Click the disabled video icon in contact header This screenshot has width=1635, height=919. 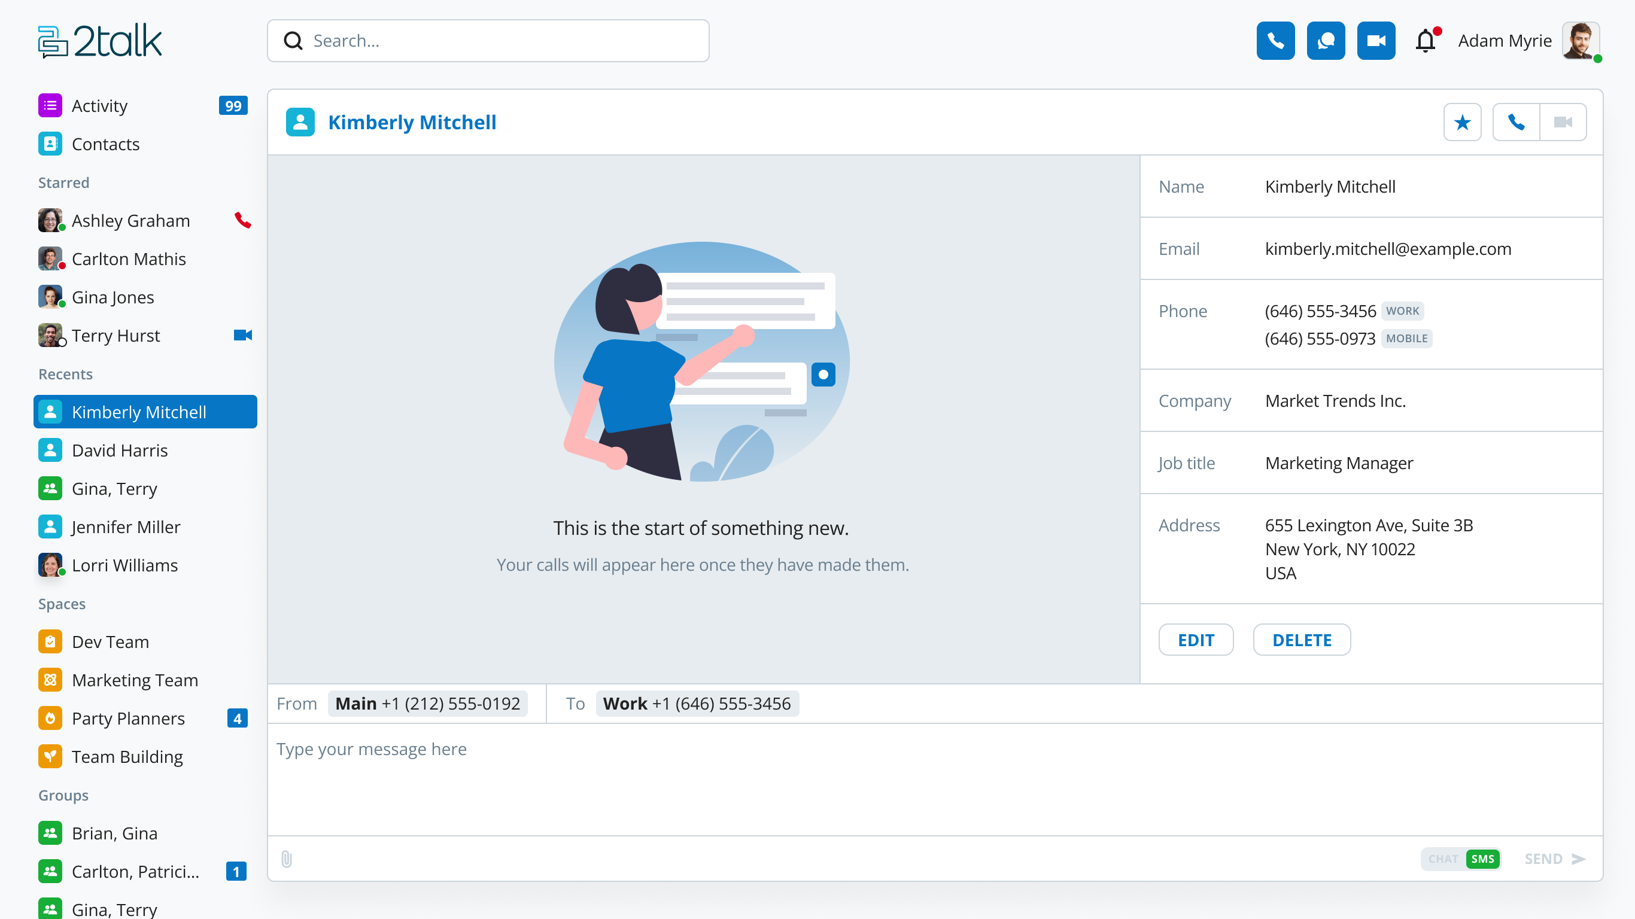point(1563,122)
